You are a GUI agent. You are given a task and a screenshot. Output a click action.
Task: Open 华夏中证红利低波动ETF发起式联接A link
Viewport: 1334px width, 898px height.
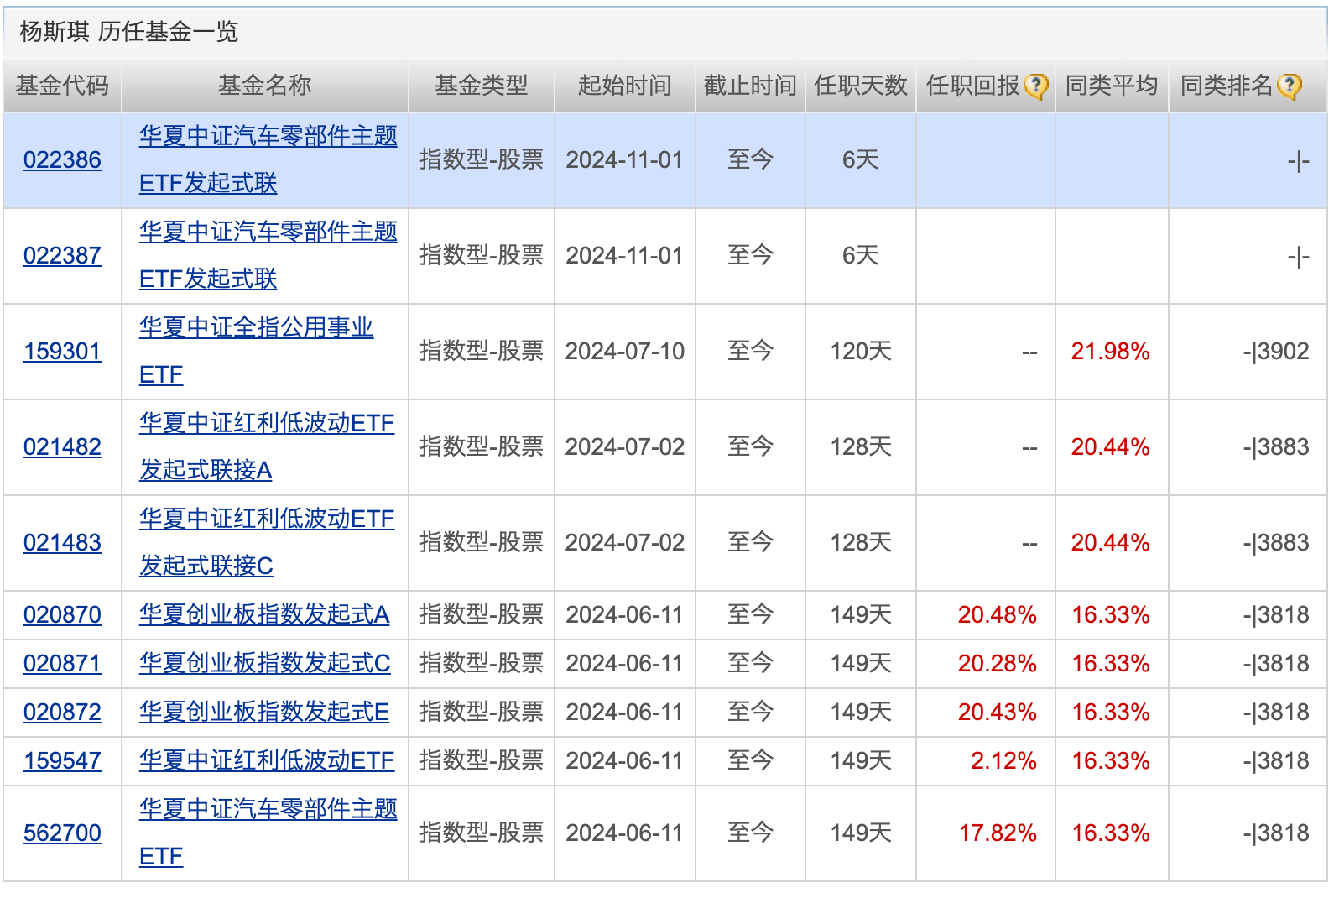[x=267, y=446]
